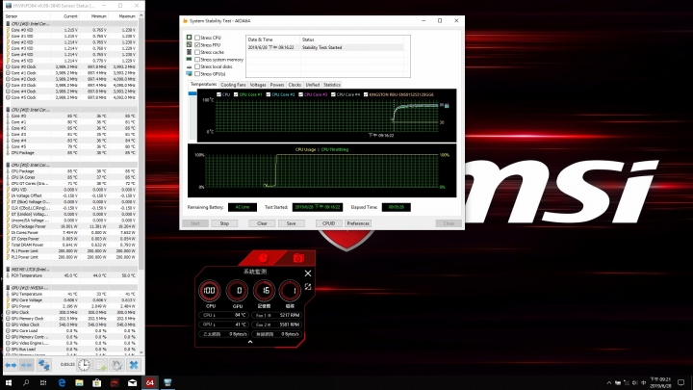Click Stop button in AIDA64
This screenshot has width=693, height=390.
click(224, 223)
